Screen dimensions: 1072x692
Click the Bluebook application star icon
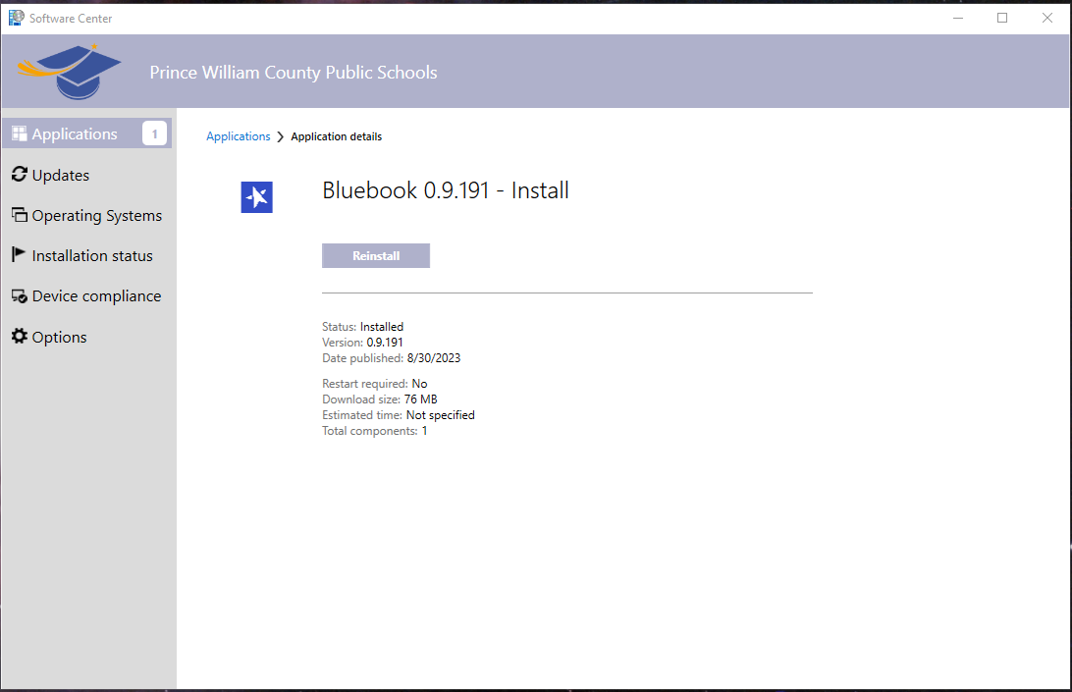(256, 197)
